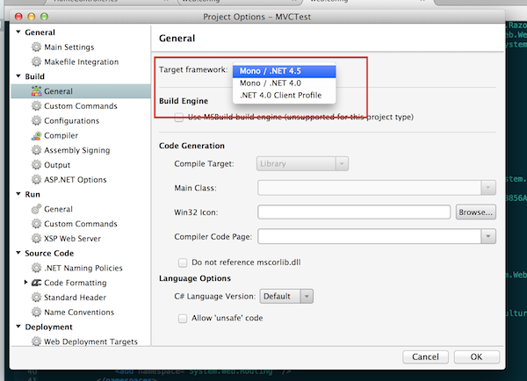Collapse the Source Code tree section
Screen dimensions: 527x381
pyautogui.click(x=18, y=253)
